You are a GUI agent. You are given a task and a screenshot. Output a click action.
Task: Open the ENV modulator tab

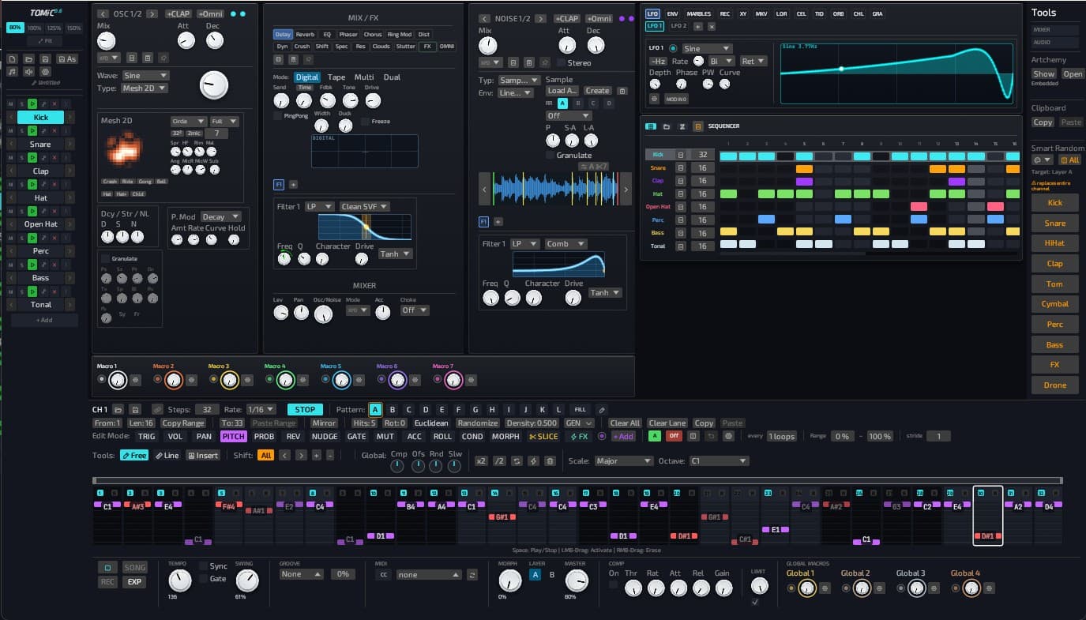(x=672, y=14)
